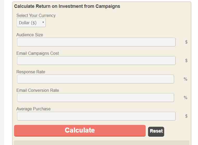This screenshot has height=145, width=198.
Task: Click percent sign next to Email Conversion Rate
Action: pyautogui.click(x=186, y=98)
